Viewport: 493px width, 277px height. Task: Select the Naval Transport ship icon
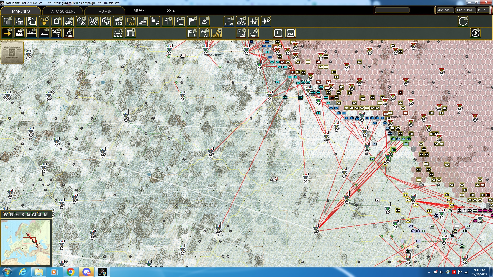point(32,33)
